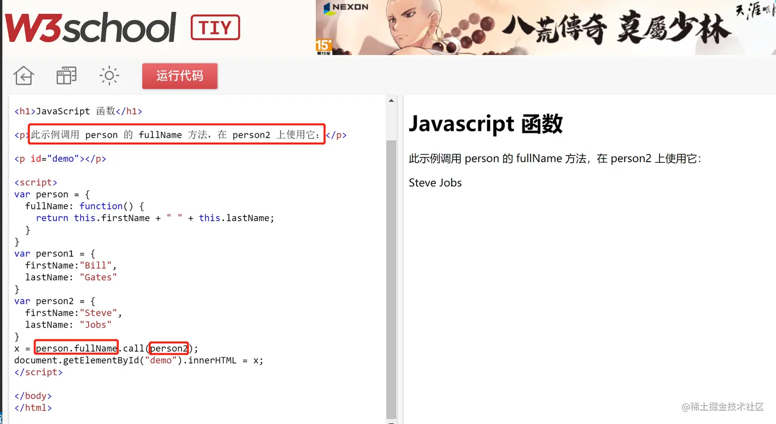
Task: Click the 'fullName: function() {' line
Action: pos(85,206)
